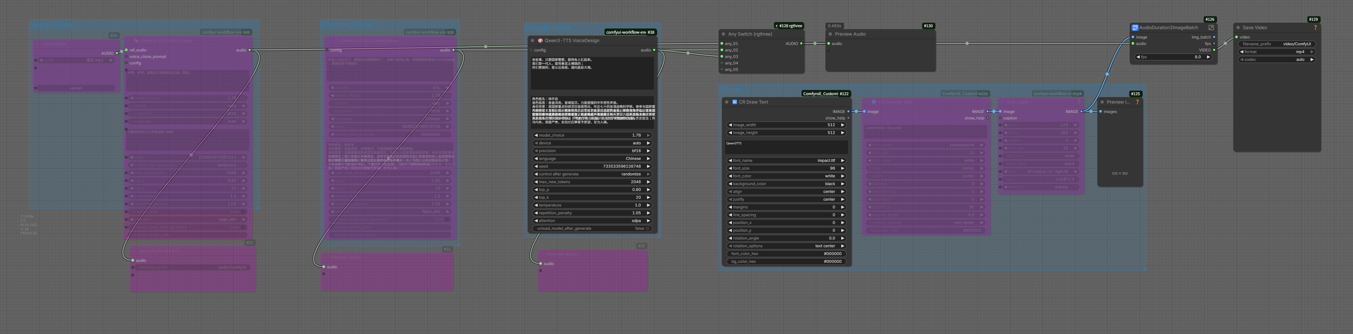Click the filename_prefix field in Save Video
Screen dimensions: 1353x334
(1276, 44)
